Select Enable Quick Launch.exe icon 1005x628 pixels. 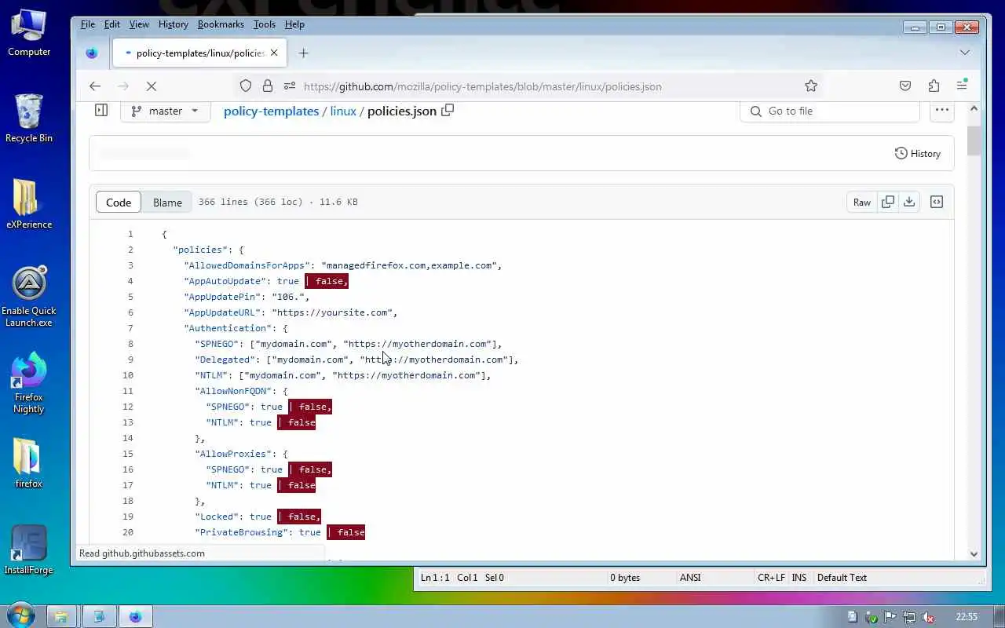pyautogui.click(x=29, y=297)
